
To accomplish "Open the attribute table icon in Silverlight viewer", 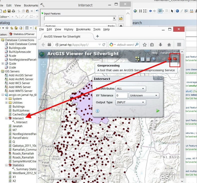I will click(148, 59).
